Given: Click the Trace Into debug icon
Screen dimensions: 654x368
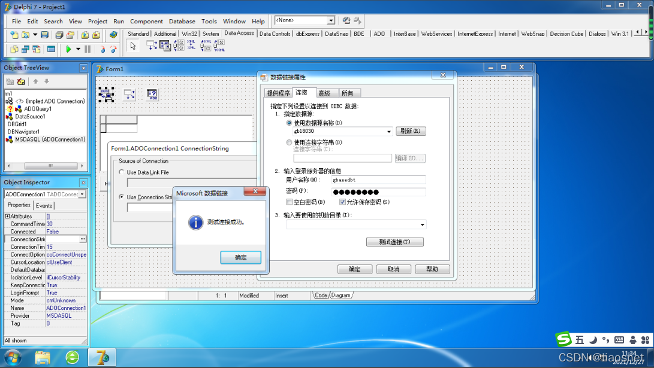Looking at the screenshot, I should (x=103, y=49).
